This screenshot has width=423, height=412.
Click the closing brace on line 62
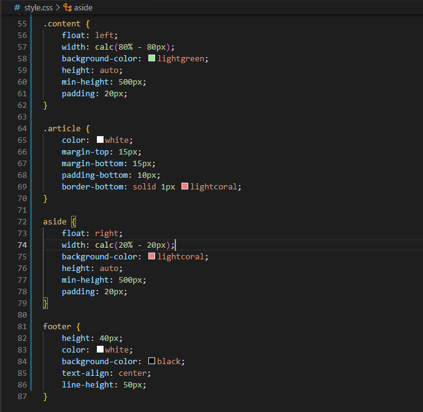tap(45, 105)
